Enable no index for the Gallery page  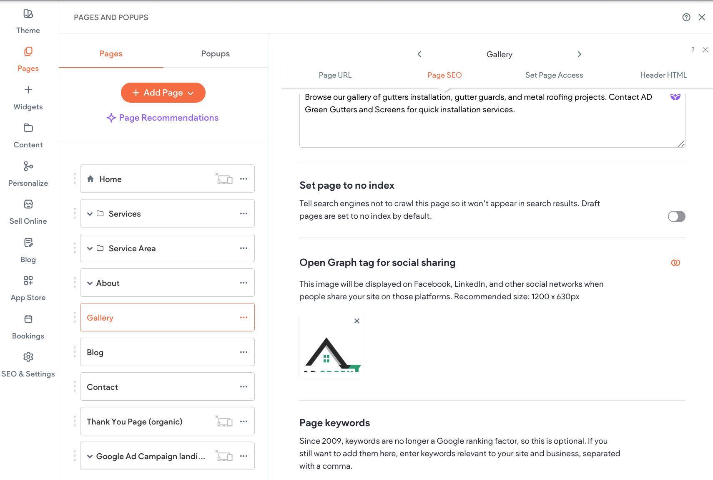(x=676, y=216)
